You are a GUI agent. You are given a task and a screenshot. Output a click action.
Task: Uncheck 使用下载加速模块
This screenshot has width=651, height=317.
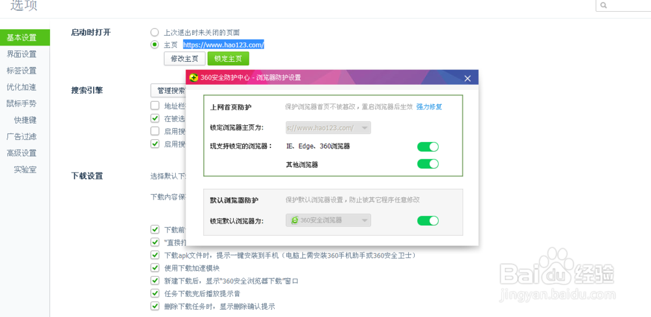pyautogui.click(x=155, y=268)
